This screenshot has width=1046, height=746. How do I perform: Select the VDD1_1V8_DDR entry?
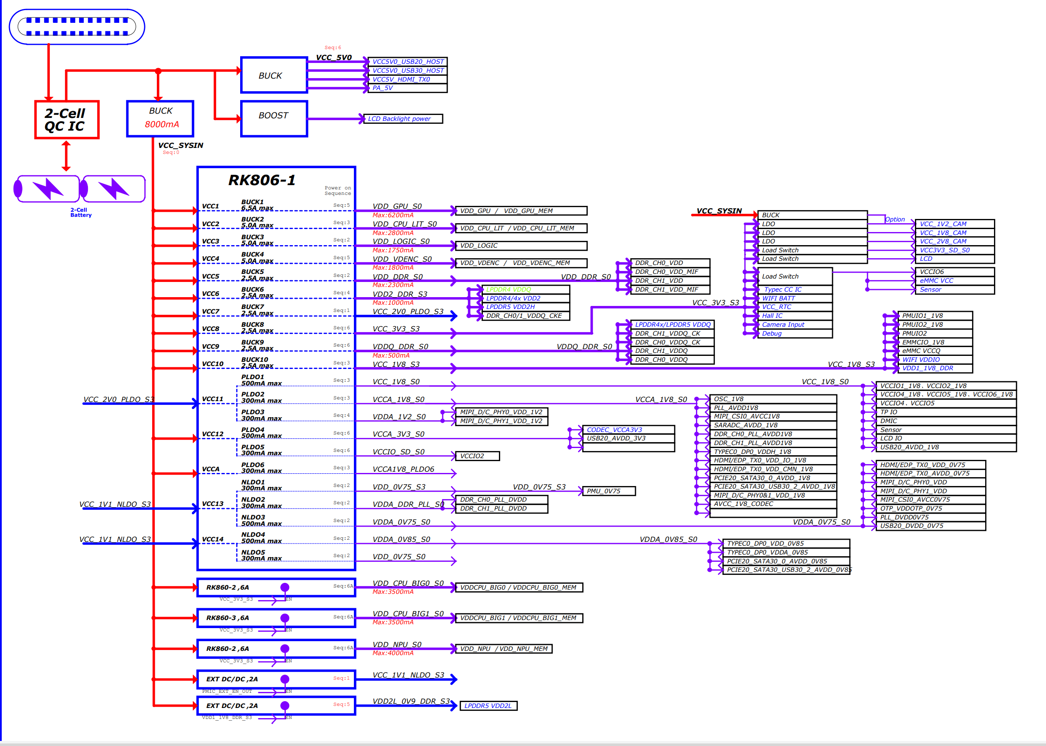[x=935, y=369]
